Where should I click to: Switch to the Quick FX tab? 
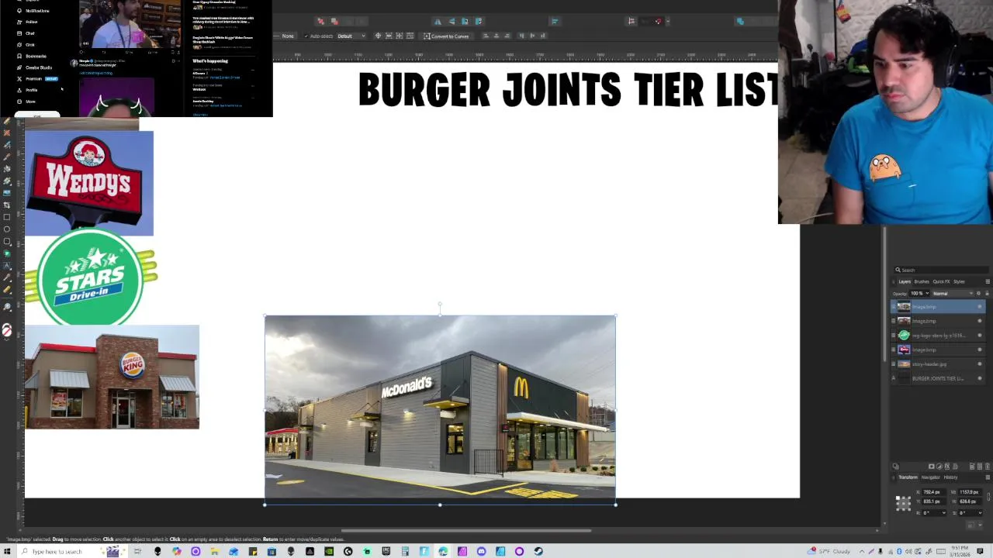(x=941, y=281)
